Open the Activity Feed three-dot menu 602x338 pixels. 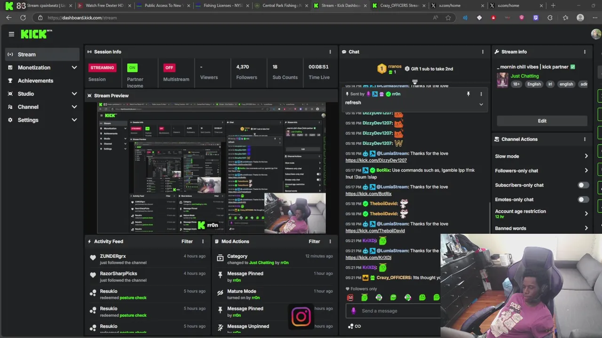click(203, 241)
